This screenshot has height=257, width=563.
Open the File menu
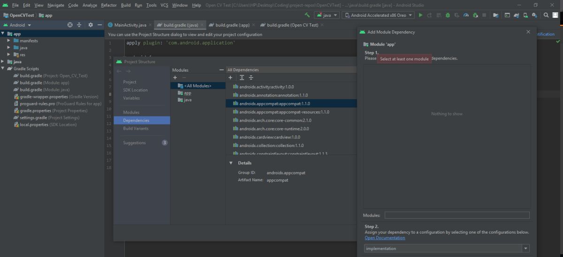point(15,5)
